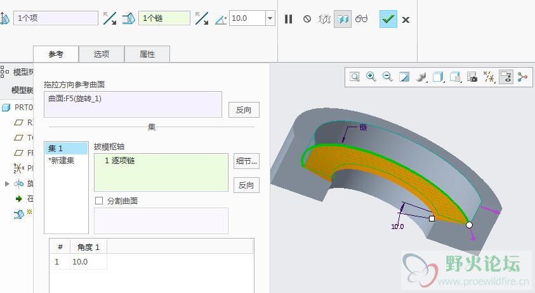Toggle attached geometry preview icon
This screenshot has width=535, height=293.
(343, 19)
